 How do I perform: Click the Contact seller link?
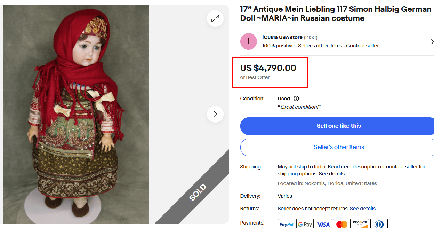tap(362, 45)
